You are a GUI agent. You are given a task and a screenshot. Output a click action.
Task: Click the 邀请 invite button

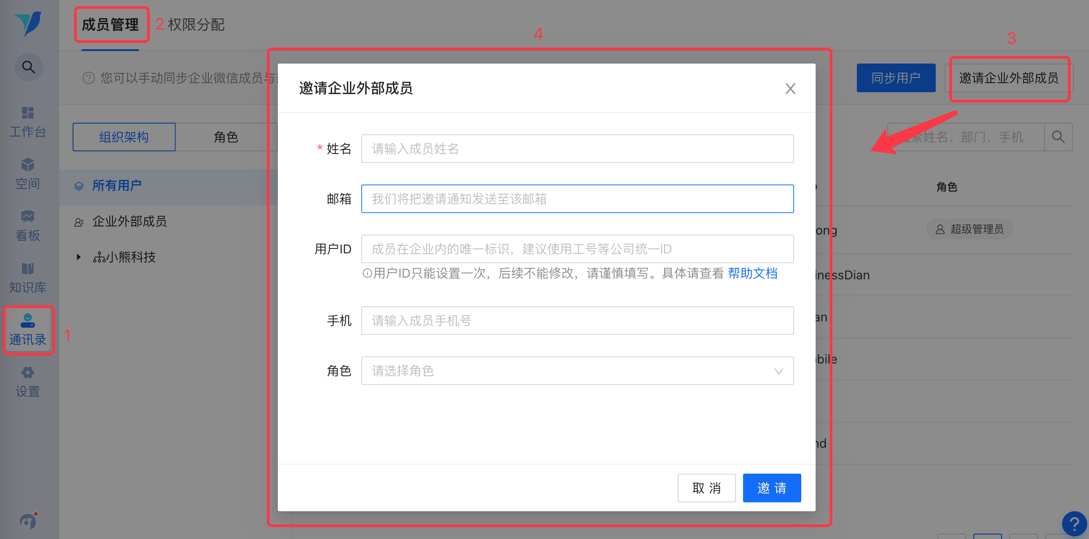(772, 488)
